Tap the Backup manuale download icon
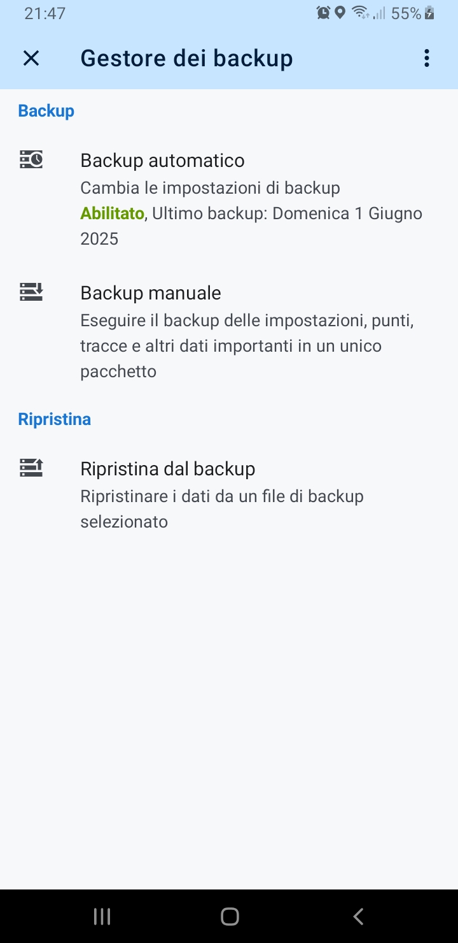458x943 pixels. (x=31, y=292)
